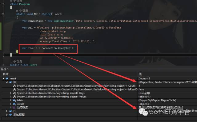Click the 值 column header
The image size is (197, 122).
click(x=140, y=74)
